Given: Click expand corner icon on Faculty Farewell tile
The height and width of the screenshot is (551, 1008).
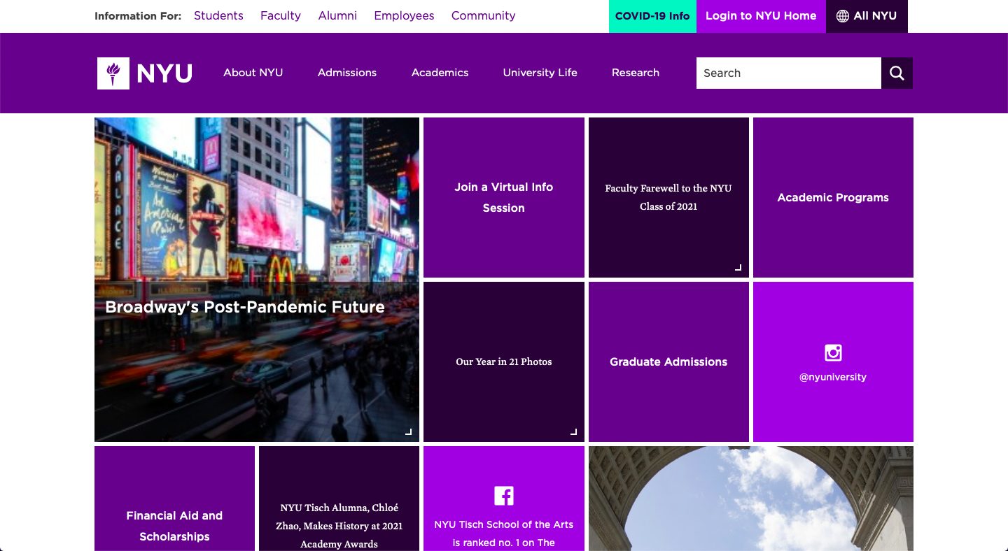Looking at the screenshot, I should (x=738, y=267).
